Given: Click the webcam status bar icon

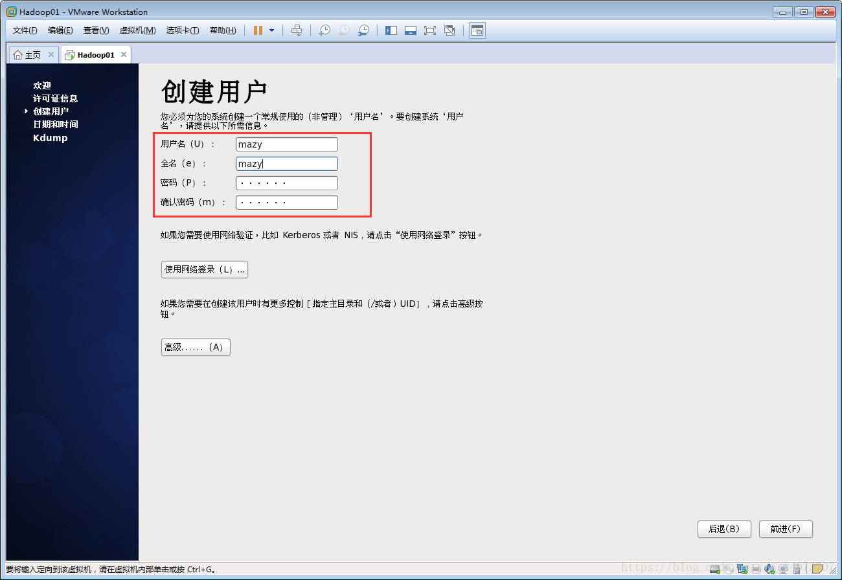Looking at the screenshot, I should [x=783, y=569].
